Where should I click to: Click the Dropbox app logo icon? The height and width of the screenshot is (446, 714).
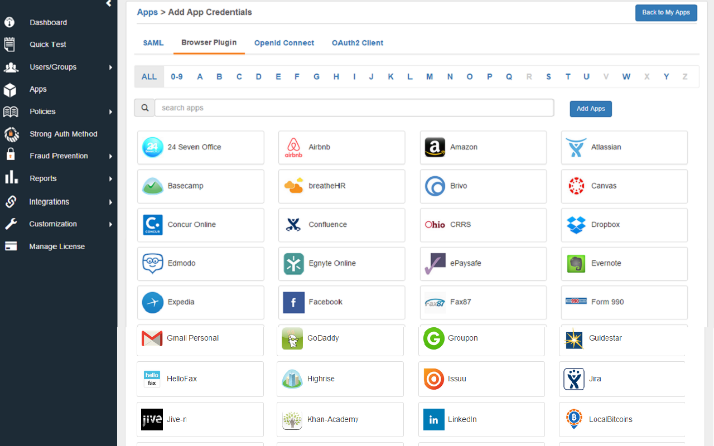(x=576, y=225)
